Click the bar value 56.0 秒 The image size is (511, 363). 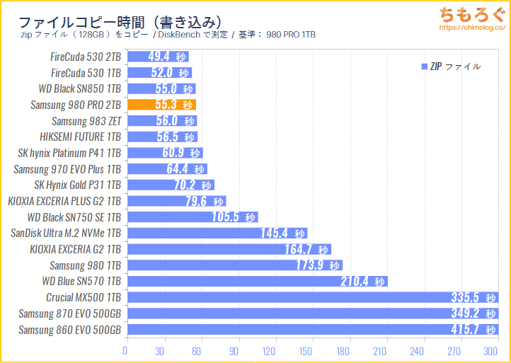175,121
